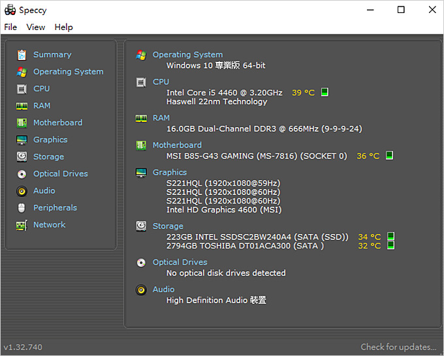Click the Graphics monitor icon in summary panel
444x356 pixels.
(x=141, y=173)
